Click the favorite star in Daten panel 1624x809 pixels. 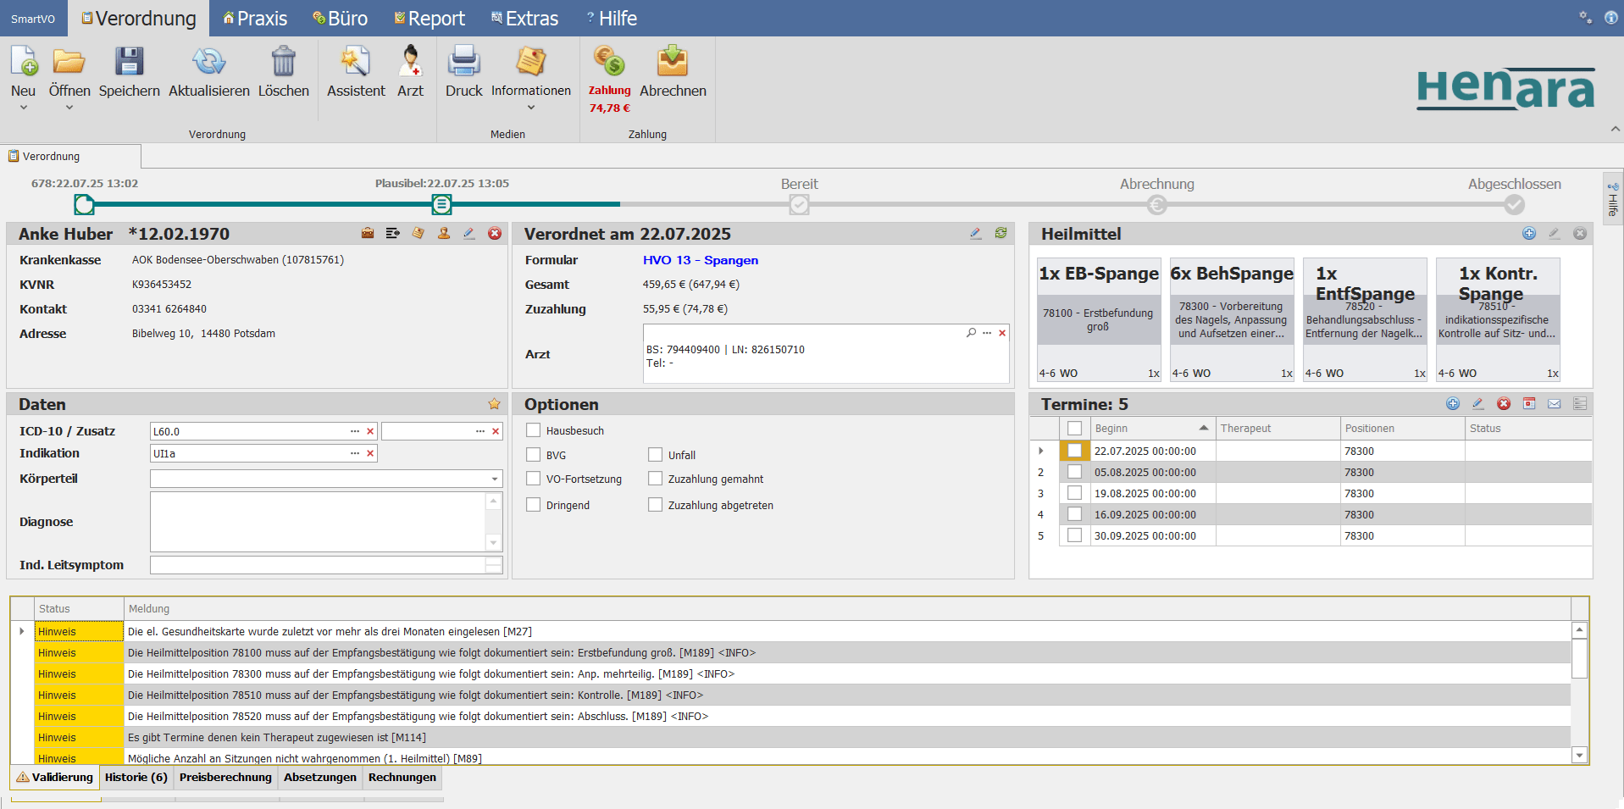click(x=494, y=404)
